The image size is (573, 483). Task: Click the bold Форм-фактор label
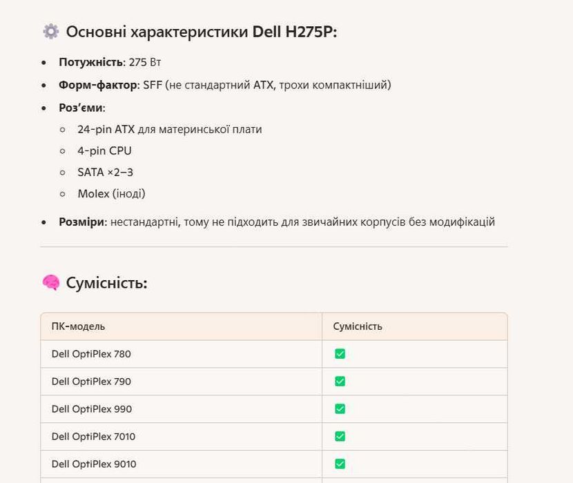(x=98, y=85)
